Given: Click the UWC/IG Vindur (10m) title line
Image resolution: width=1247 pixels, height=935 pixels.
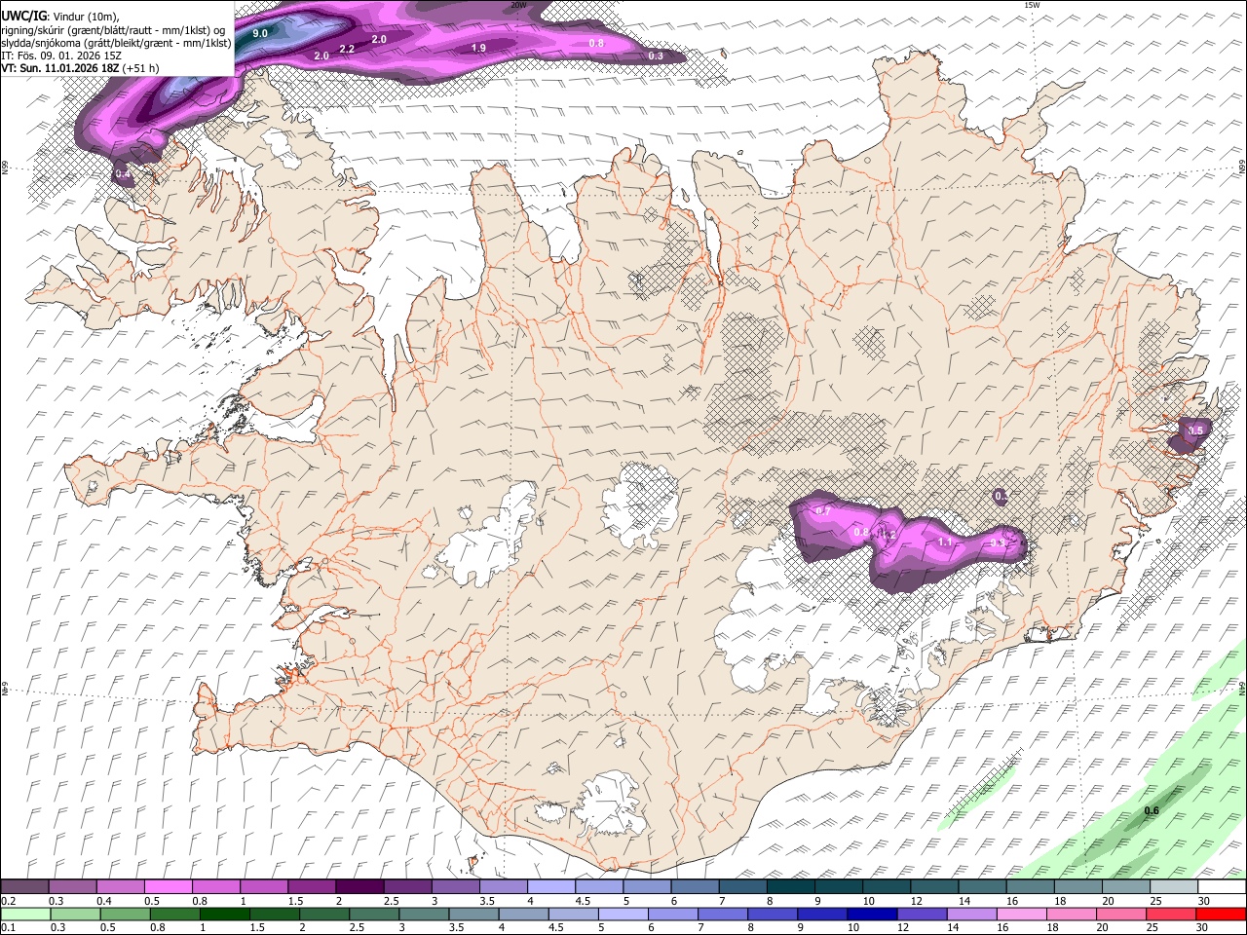Looking at the screenshot, I should tap(59, 16).
